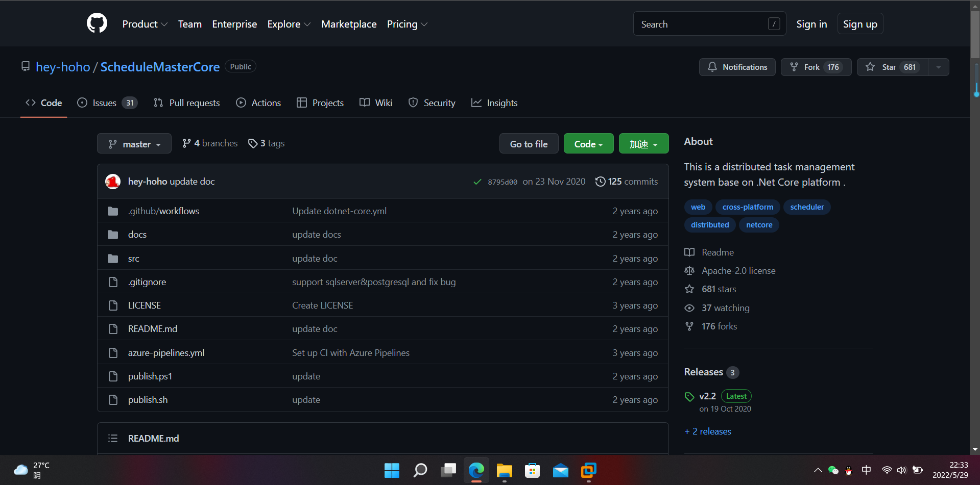
Task: Open README table of contents list icon
Action: pos(113,439)
